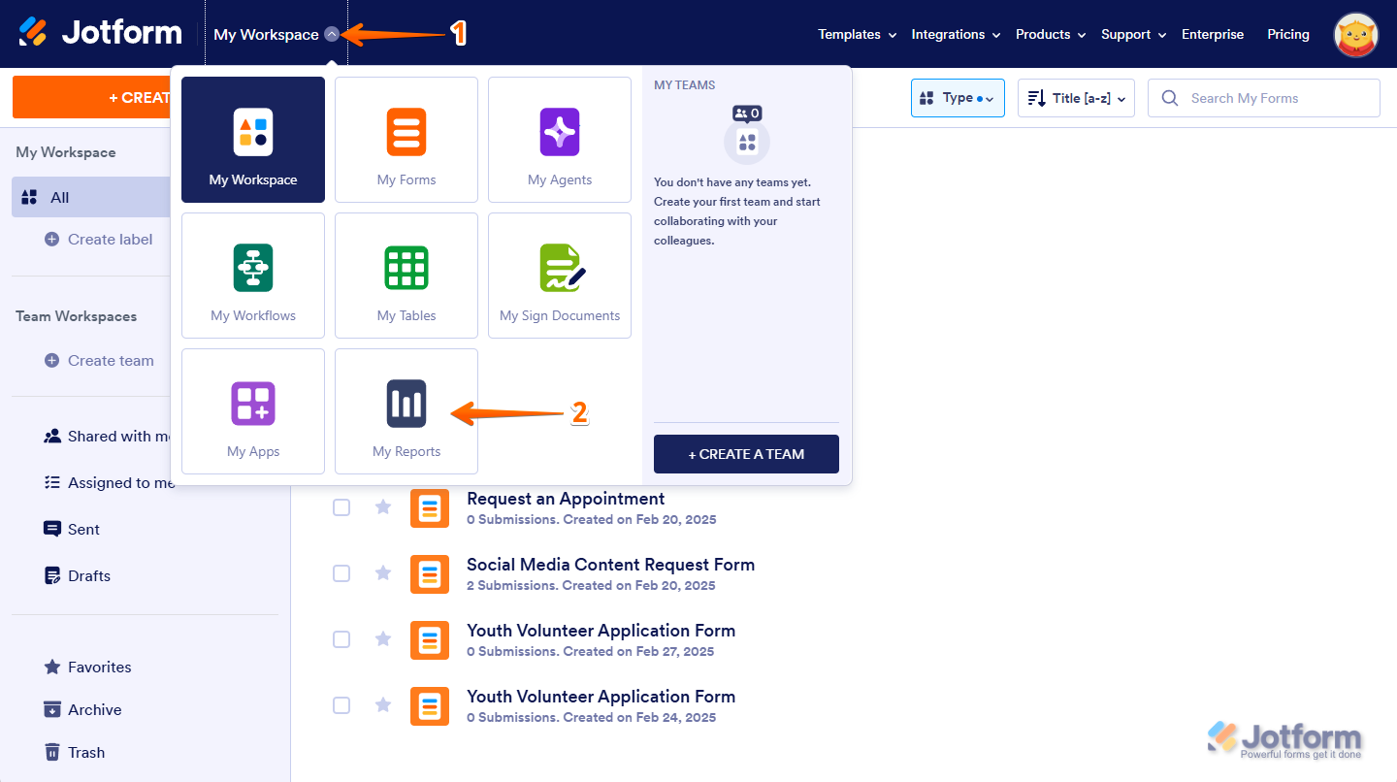Click the Create a Team button
1397x782 pixels.
(x=746, y=454)
